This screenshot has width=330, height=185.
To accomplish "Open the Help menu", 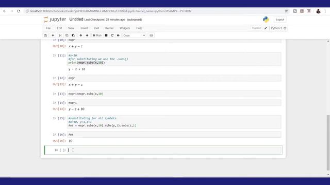I will (139, 28).
